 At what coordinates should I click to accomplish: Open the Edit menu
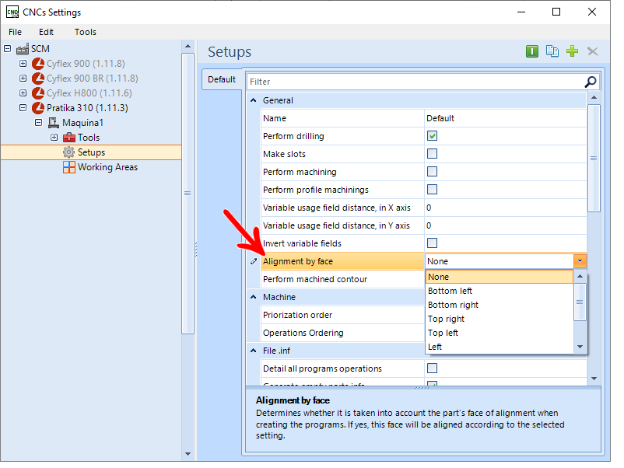pyautogui.click(x=46, y=32)
